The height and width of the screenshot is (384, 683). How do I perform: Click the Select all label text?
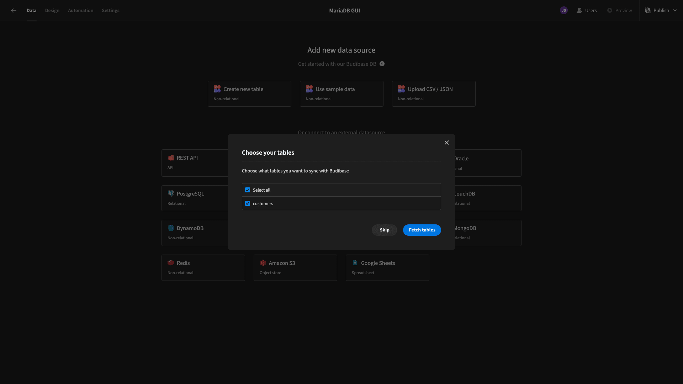pos(261,190)
